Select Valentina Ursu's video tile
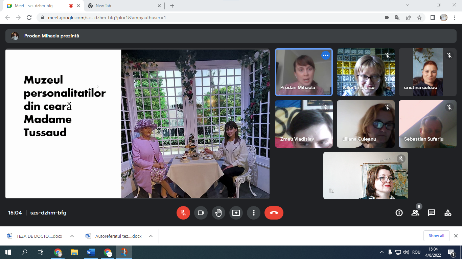The height and width of the screenshot is (259, 462). 366,72
